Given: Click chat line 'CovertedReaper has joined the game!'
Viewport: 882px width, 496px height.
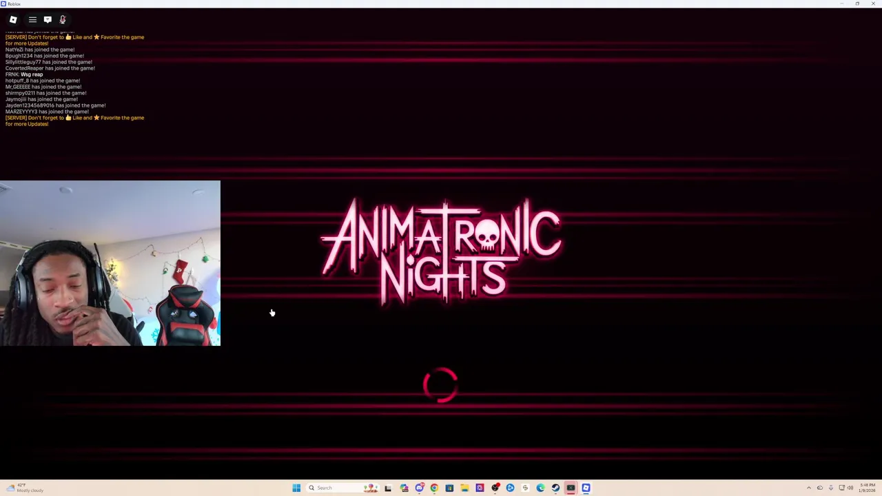Looking at the screenshot, I should coord(50,68).
